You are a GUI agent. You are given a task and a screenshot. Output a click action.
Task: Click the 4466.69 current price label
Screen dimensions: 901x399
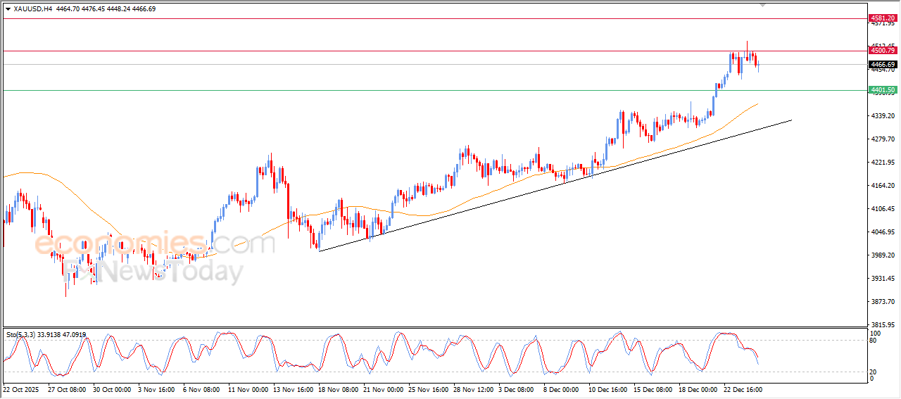point(882,65)
